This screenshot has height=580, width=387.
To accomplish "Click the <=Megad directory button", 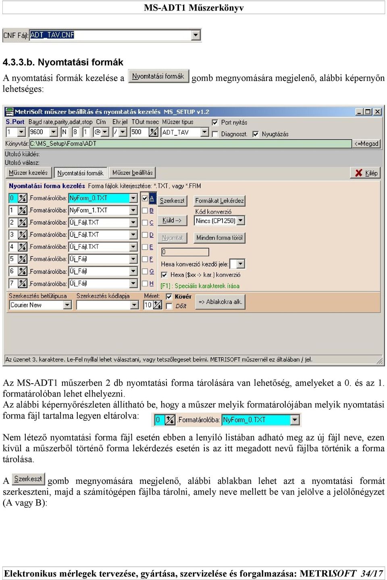I will click(367, 144).
